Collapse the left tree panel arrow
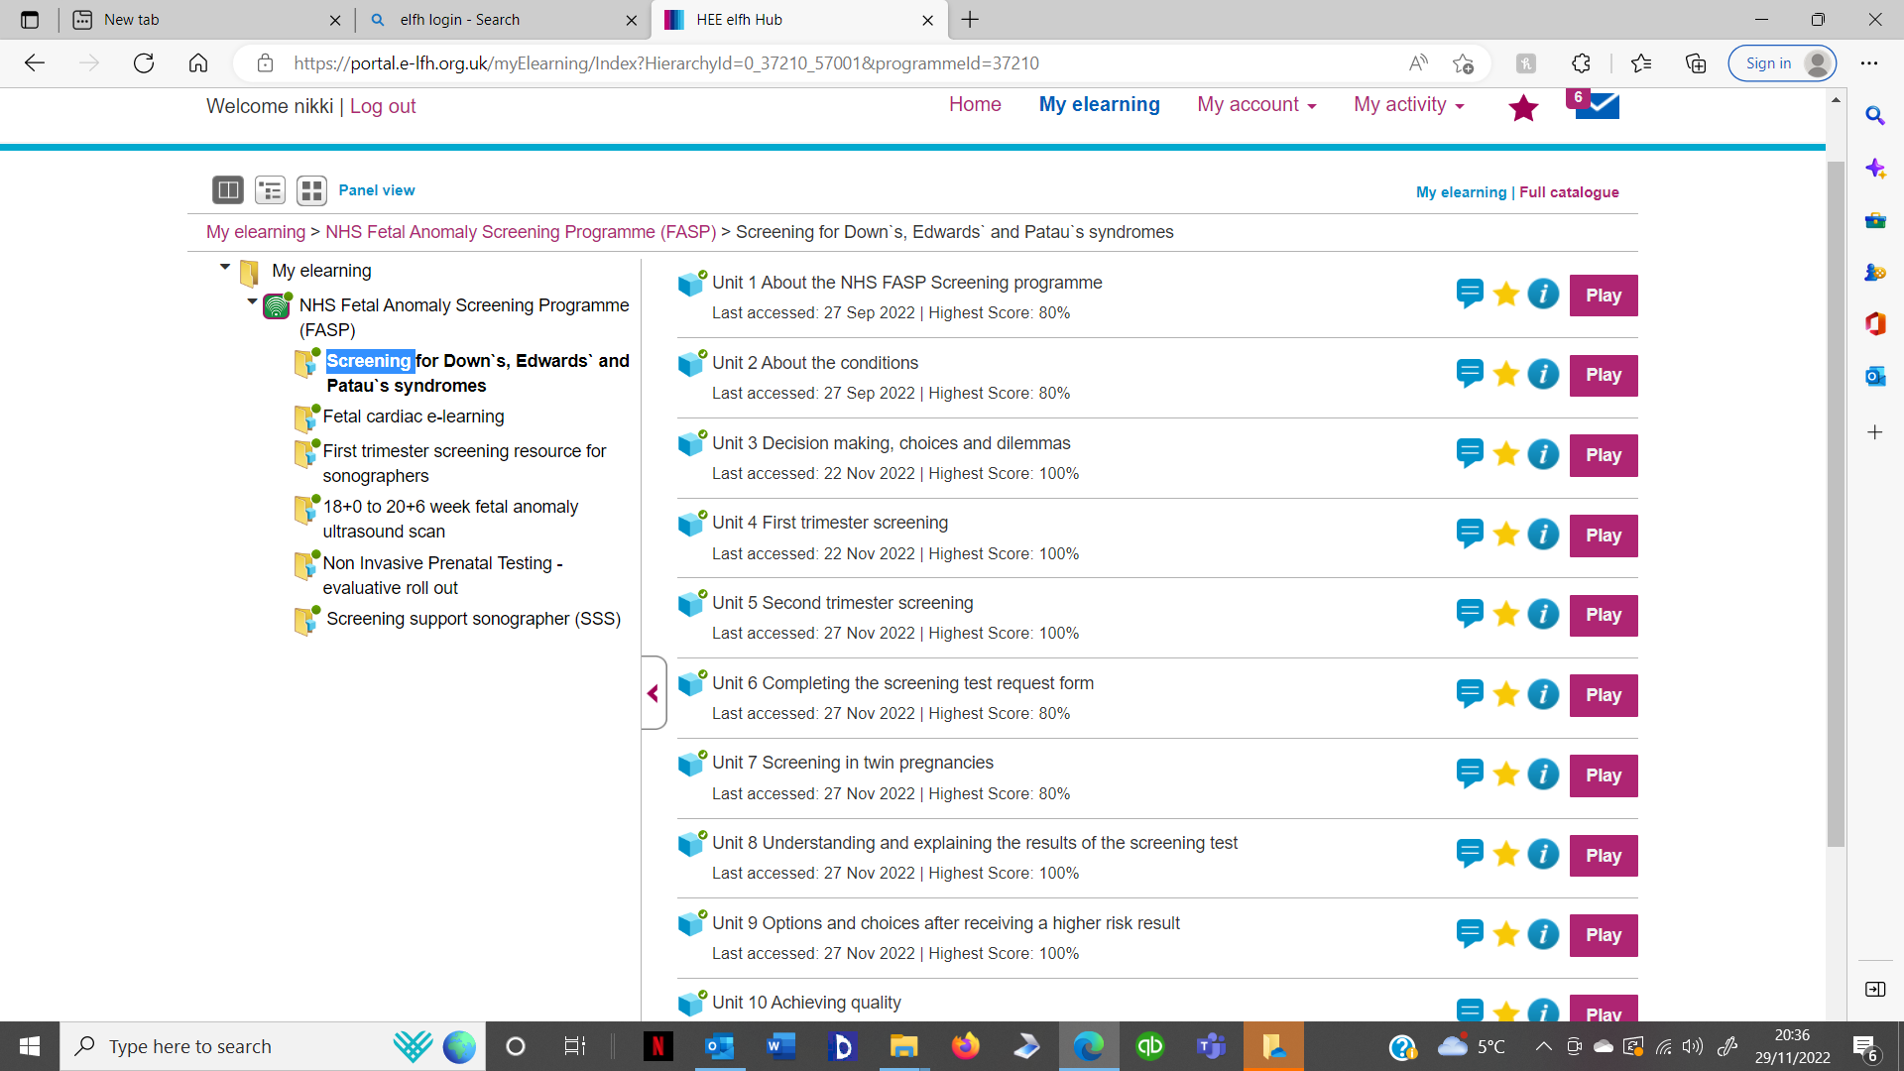 tap(653, 693)
